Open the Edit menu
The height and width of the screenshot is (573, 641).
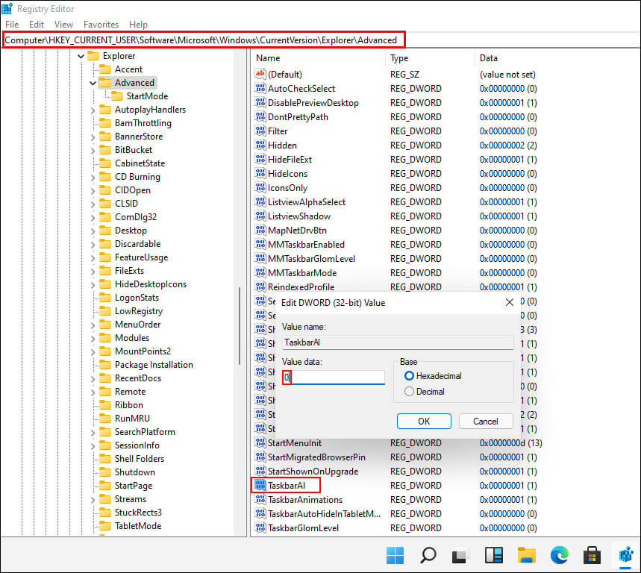coord(37,25)
